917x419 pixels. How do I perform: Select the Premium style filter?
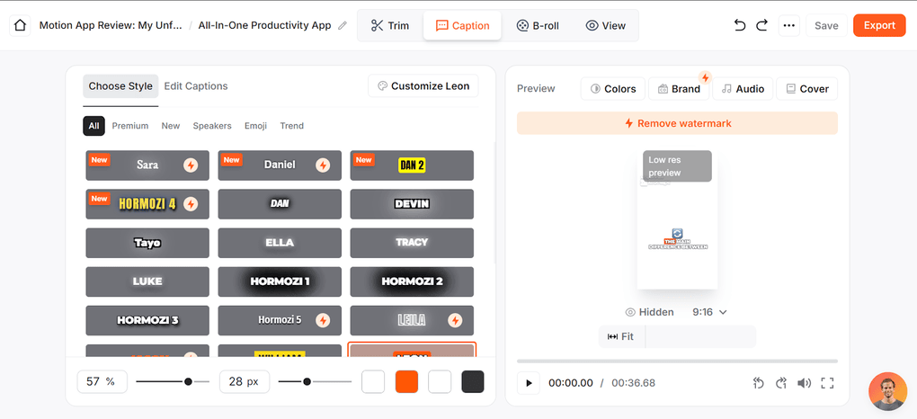point(130,126)
